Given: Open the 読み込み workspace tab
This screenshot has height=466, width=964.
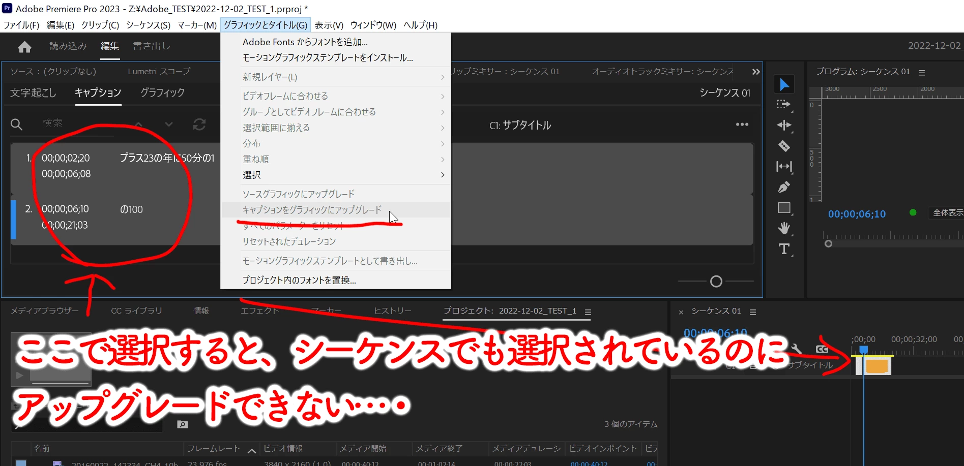Looking at the screenshot, I should coord(68,46).
